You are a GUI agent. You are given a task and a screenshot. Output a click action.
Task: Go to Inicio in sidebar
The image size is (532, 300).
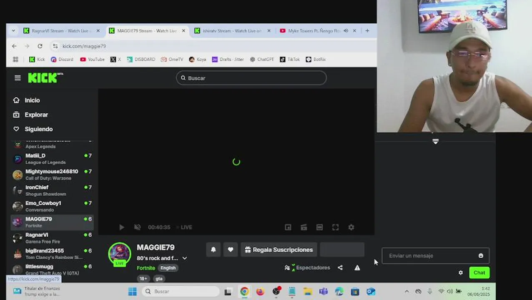click(x=32, y=100)
